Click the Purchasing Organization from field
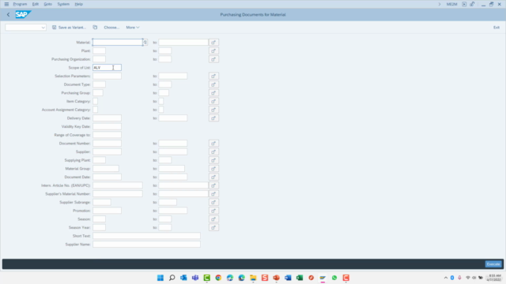This screenshot has width=506, height=284. coord(99,59)
